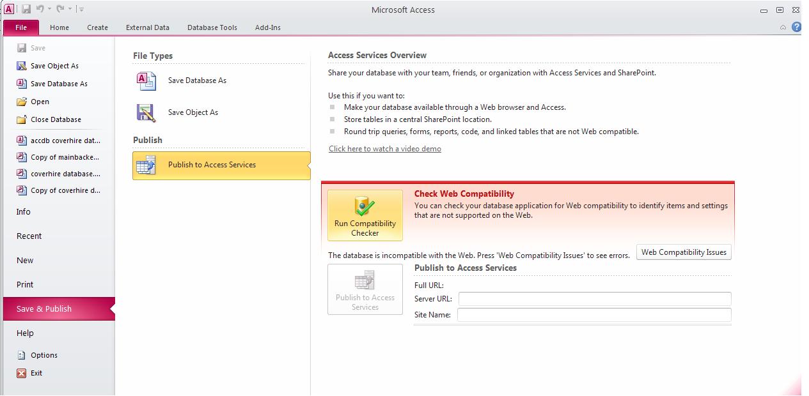Switch to the Home tab

pyautogui.click(x=59, y=27)
